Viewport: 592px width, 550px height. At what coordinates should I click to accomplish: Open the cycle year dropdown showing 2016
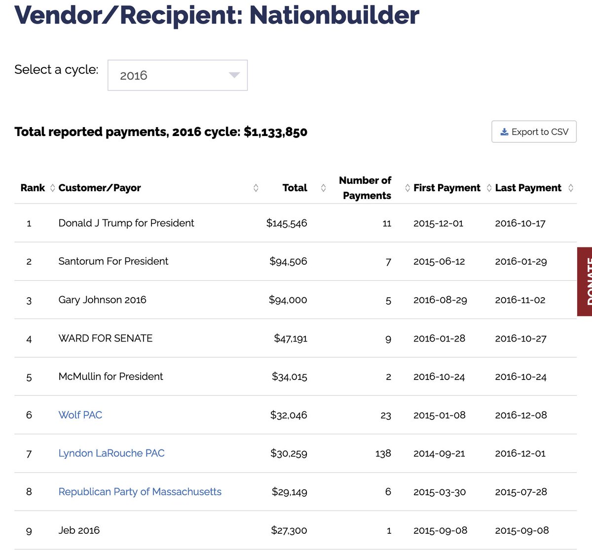pyautogui.click(x=178, y=75)
